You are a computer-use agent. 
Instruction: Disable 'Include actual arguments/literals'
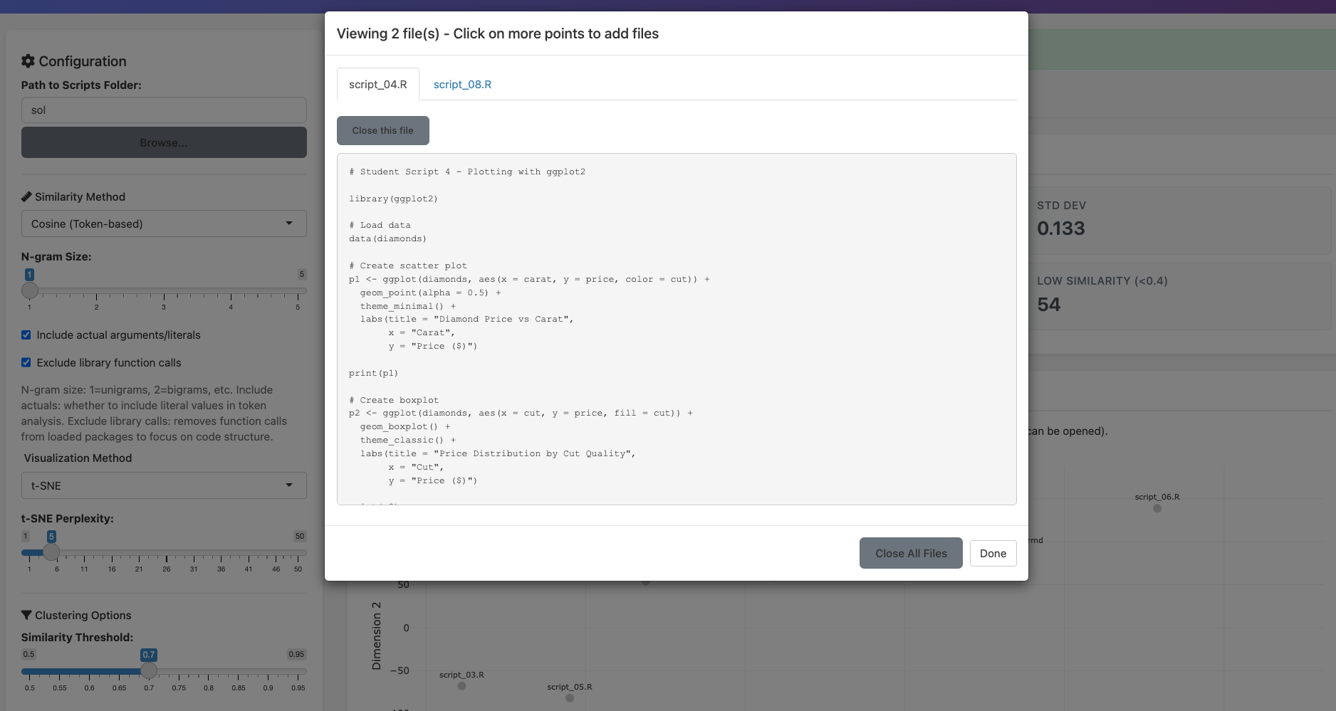26,335
